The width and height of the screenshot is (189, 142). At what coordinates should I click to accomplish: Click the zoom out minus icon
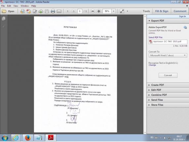point(93,11)
